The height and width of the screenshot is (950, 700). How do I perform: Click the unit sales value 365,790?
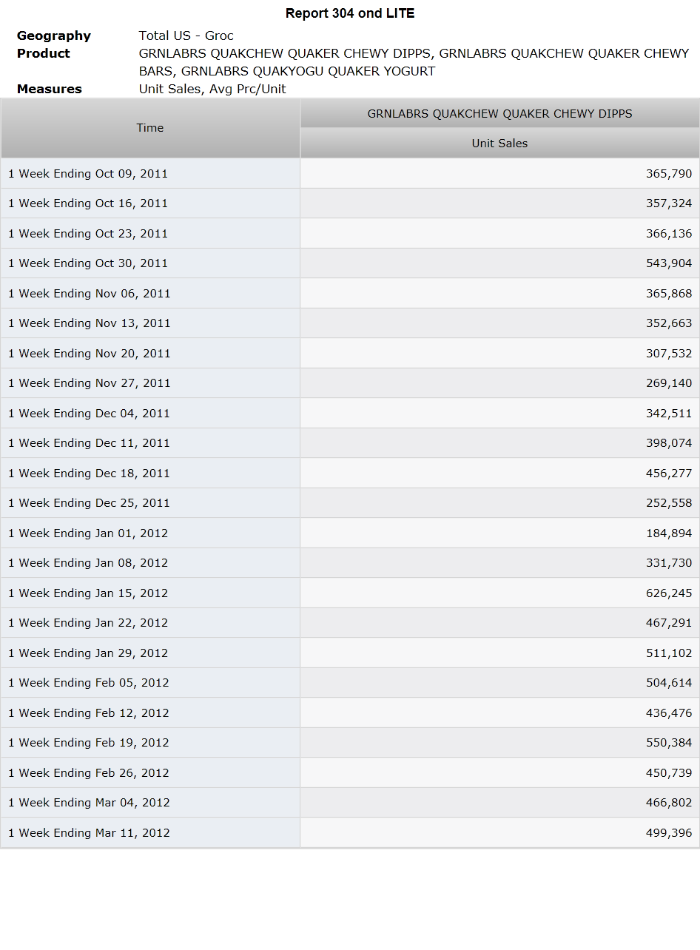pos(669,173)
